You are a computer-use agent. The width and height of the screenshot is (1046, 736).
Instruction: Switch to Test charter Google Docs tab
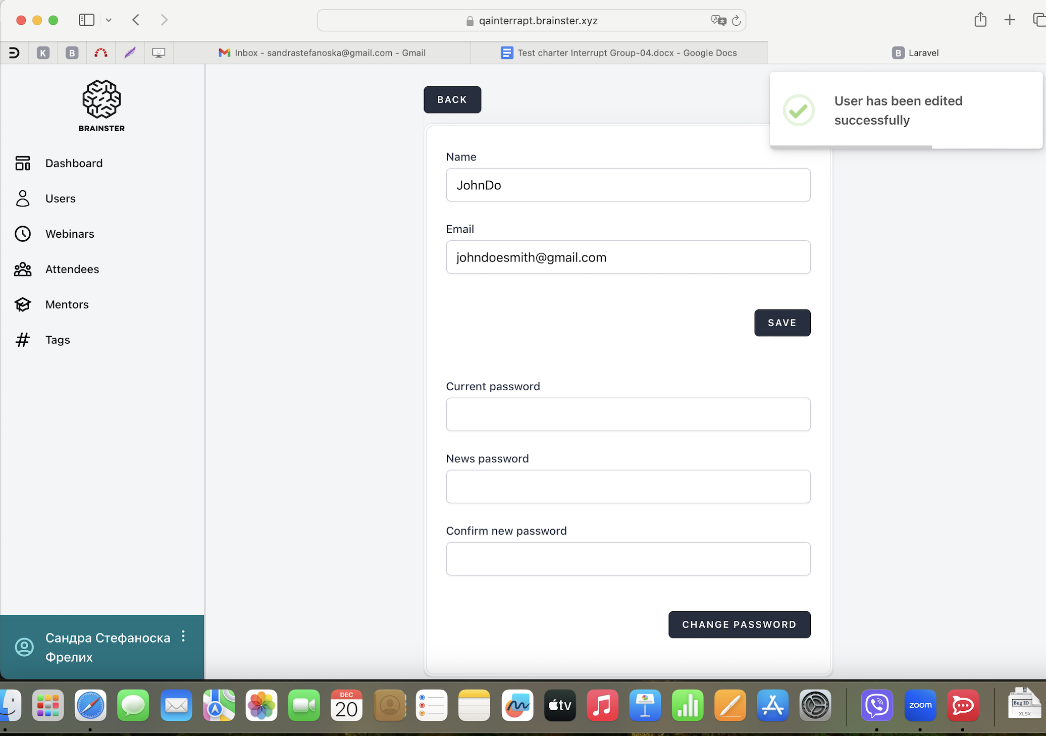click(618, 52)
